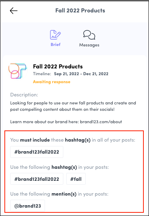Select the required #brand123fall2022 hashtag chip
Screen dimensions: 149x216
37,152
